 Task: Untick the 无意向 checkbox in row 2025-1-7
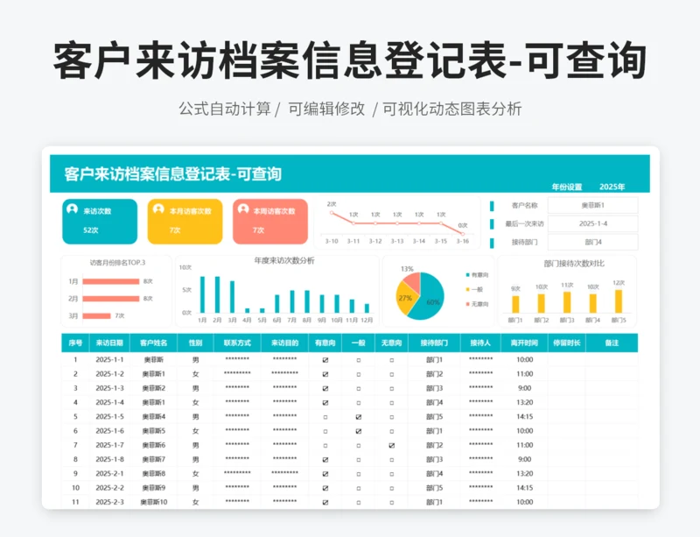point(391,445)
